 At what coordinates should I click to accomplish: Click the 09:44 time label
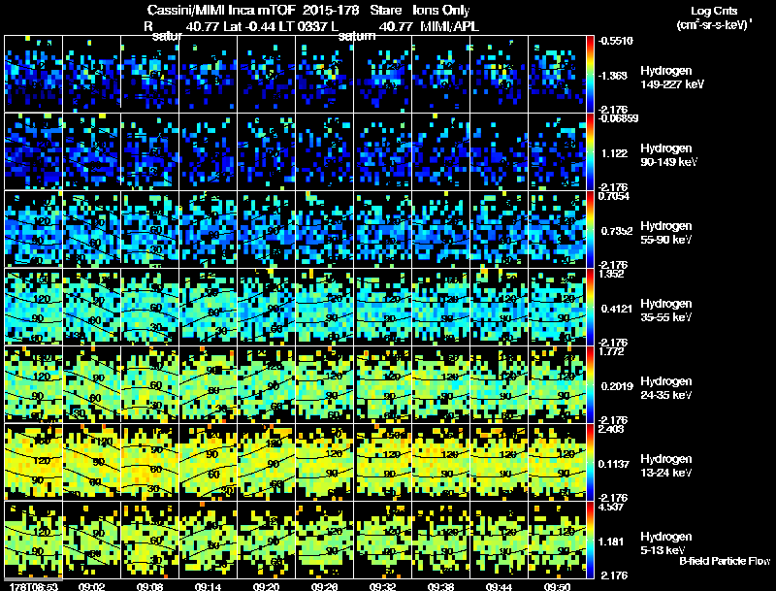499,586
